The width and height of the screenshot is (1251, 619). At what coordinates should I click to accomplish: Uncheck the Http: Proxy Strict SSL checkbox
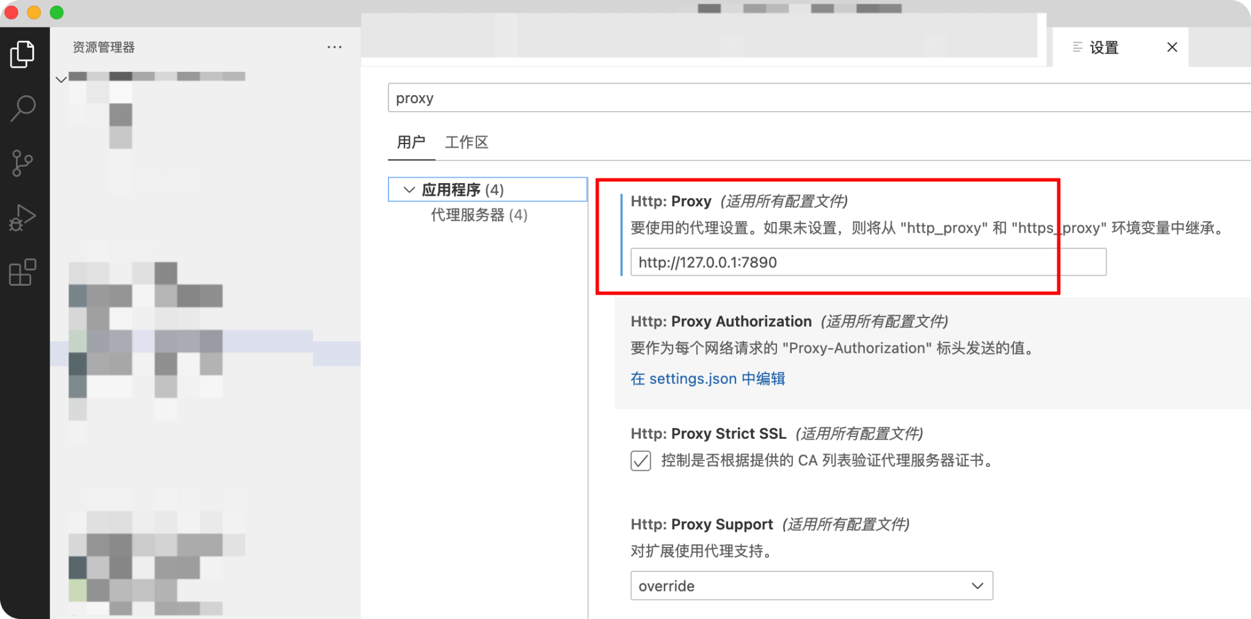click(640, 462)
